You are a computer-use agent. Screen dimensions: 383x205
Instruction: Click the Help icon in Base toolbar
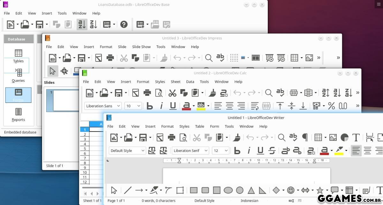click(x=124, y=25)
